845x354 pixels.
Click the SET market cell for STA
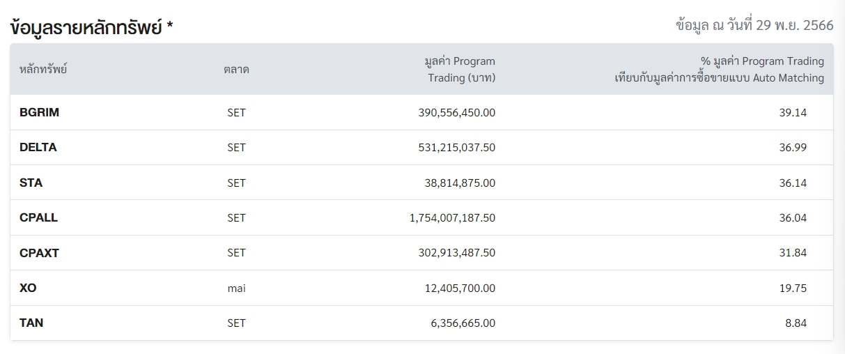click(236, 183)
